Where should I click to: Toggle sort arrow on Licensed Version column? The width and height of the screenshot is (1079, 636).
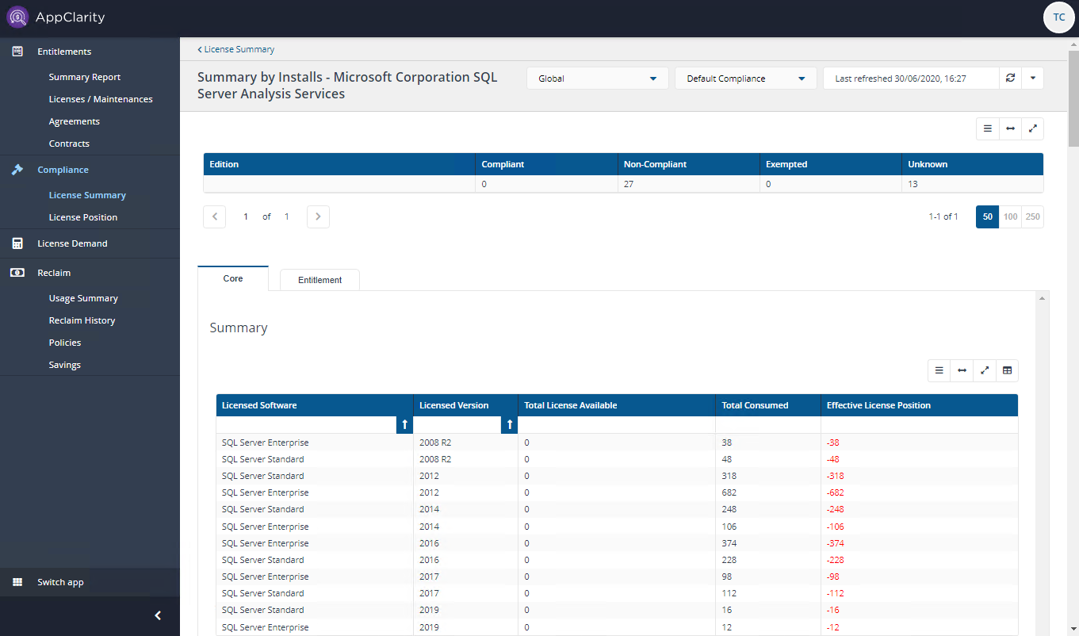pos(509,425)
